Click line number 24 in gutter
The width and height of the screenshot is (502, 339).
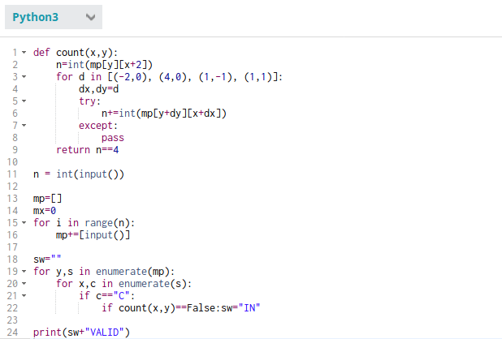coord(12,333)
